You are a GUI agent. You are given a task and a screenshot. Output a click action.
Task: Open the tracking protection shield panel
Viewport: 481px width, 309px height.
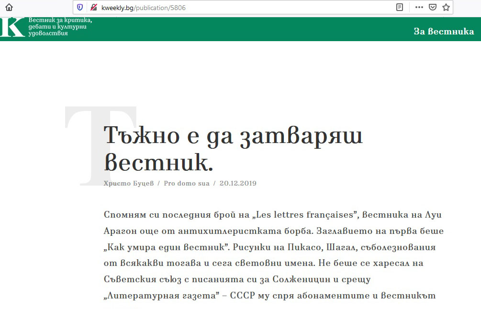[x=80, y=7]
